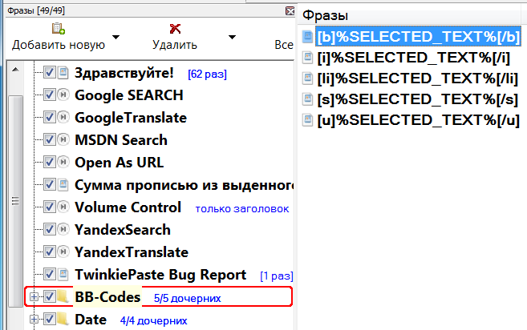Select the YandexTranslate item
The height and width of the screenshot is (330, 527).
pyautogui.click(x=132, y=252)
